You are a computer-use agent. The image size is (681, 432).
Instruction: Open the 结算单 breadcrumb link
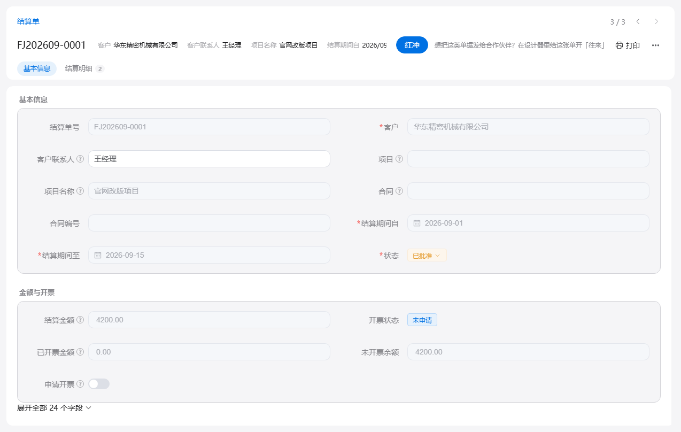[x=28, y=21]
